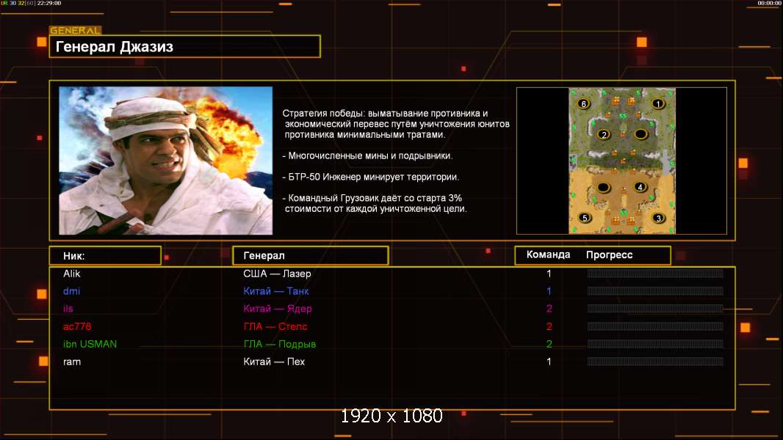
Task: Click team number in ram's row
Action: click(x=549, y=362)
